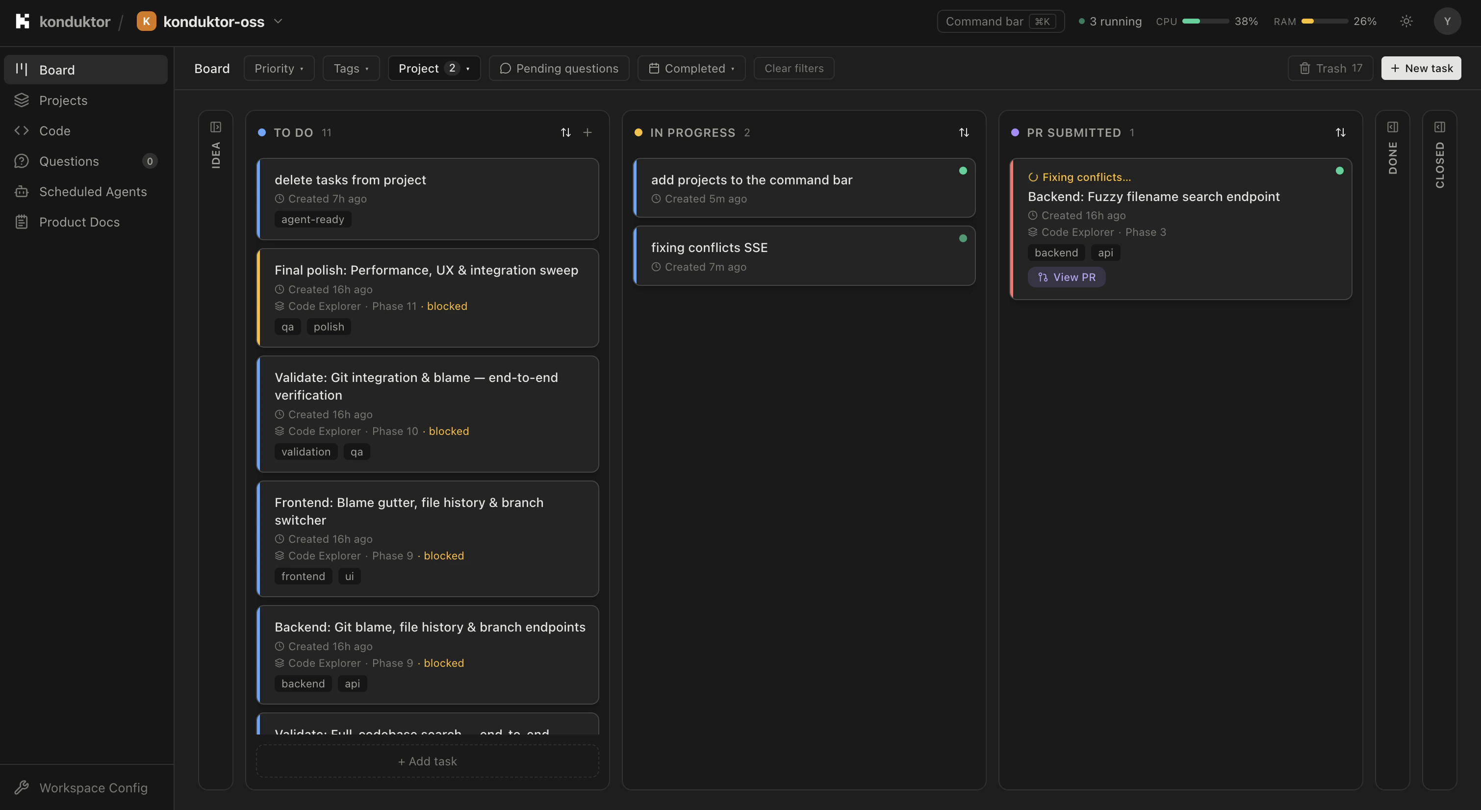The width and height of the screenshot is (1481, 810).
Task: Click View PR on the fuzzy search task
Action: click(x=1066, y=277)
